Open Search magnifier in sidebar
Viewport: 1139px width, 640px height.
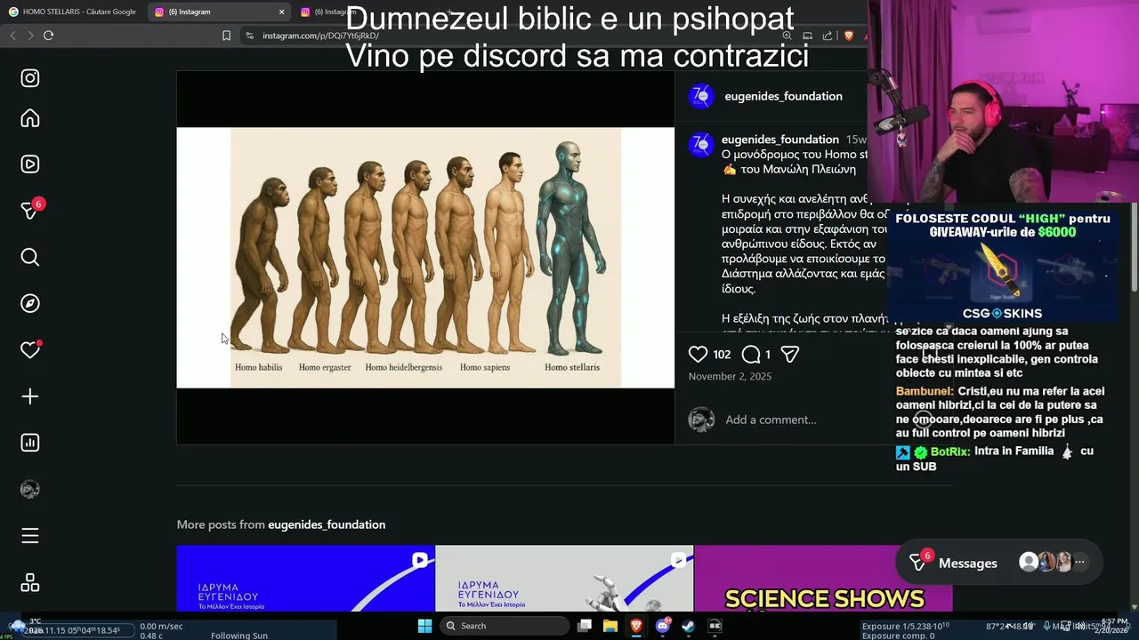coord(30,258)
